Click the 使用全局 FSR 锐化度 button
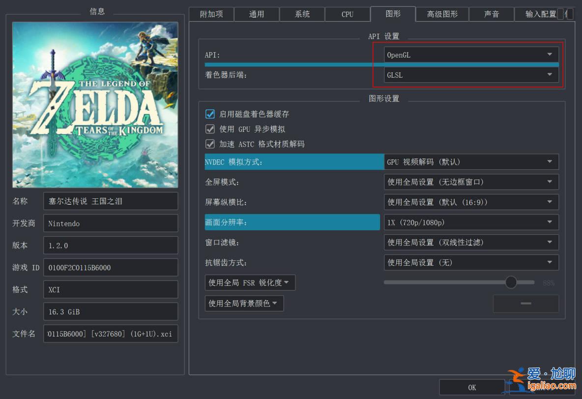The width and height of the screenshot is (582, 399). pyautogui.click(x=250, y=283)
